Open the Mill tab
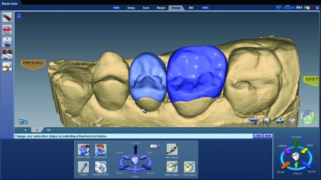 click(191, 8)
